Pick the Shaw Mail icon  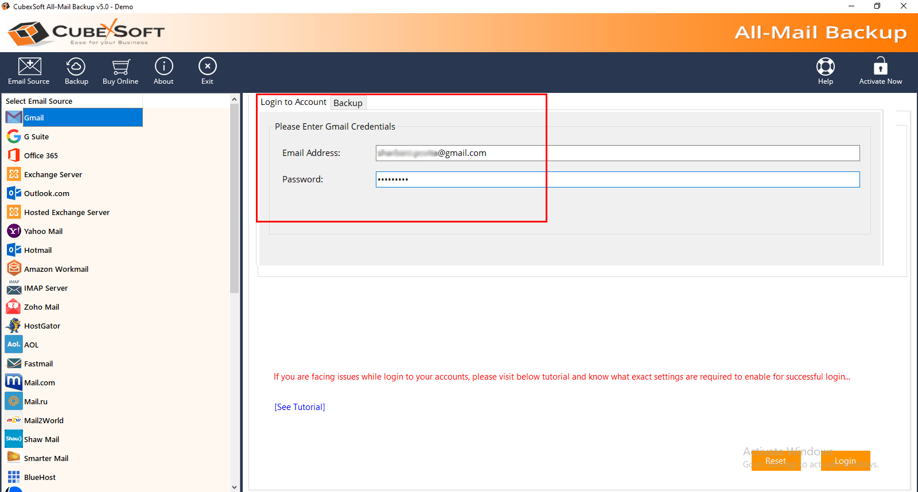coord(14,439)
